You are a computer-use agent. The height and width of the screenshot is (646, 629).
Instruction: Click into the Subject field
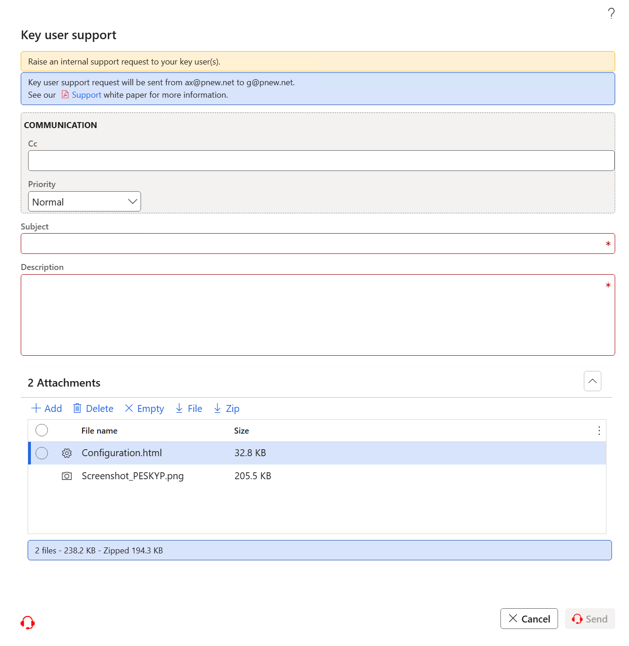318,244
